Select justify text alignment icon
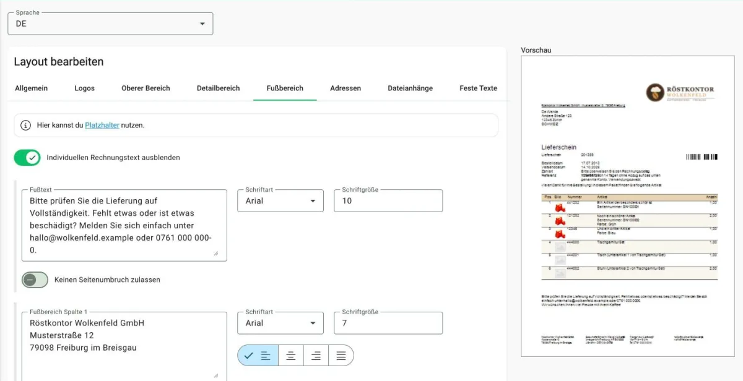Viewport: 743px width, 381px height. 341,356
